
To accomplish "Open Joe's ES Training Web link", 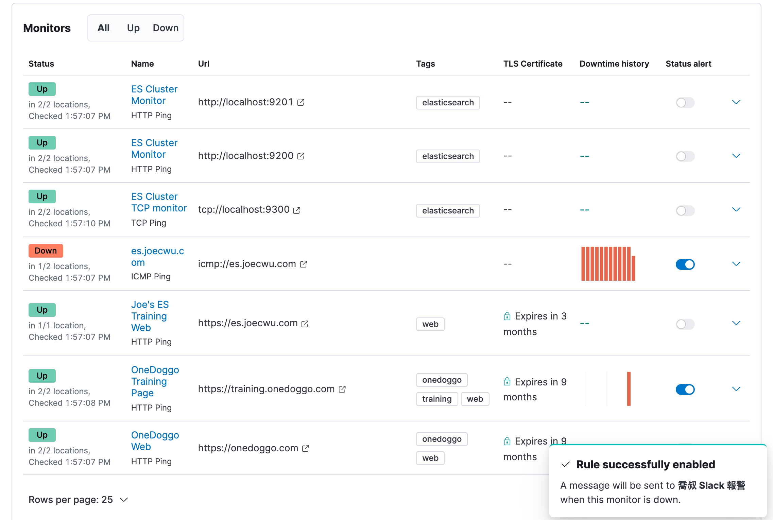I will (150, 316).
